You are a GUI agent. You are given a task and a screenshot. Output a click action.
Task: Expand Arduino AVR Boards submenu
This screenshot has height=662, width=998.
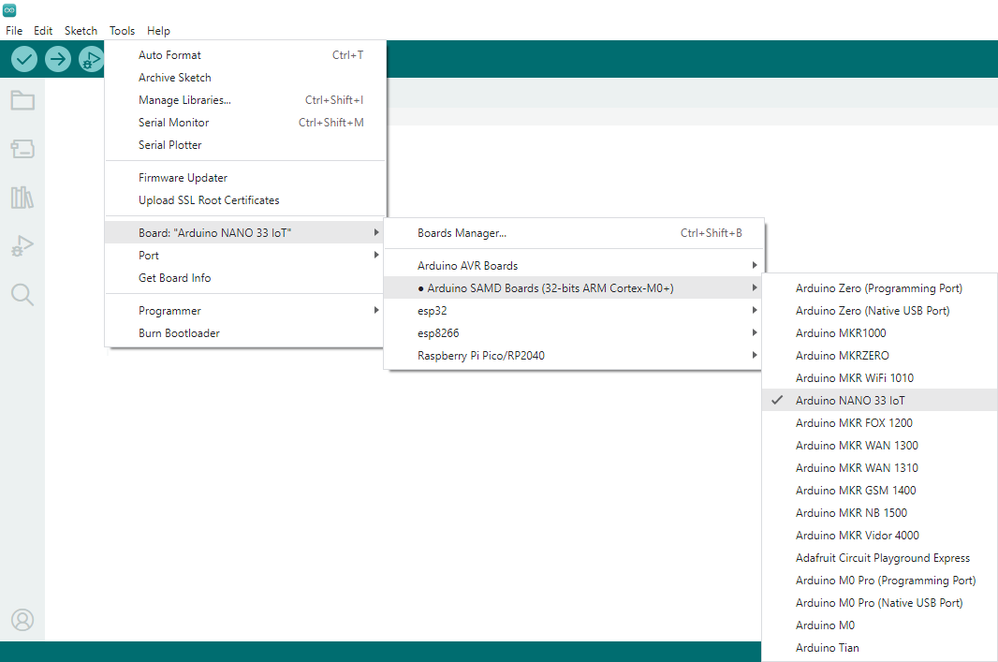[x=573, y=265]
